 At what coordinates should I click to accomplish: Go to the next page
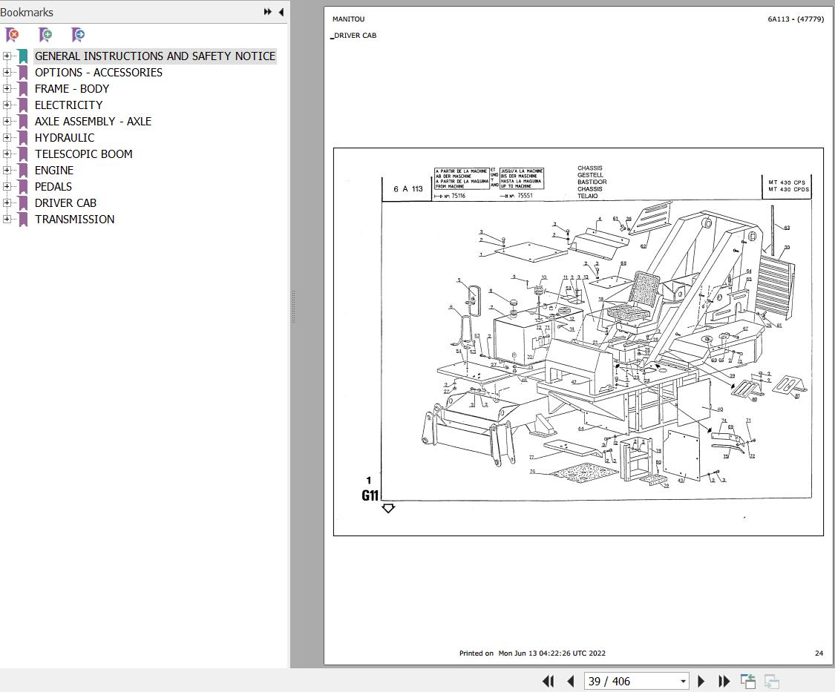coord(701,681)
